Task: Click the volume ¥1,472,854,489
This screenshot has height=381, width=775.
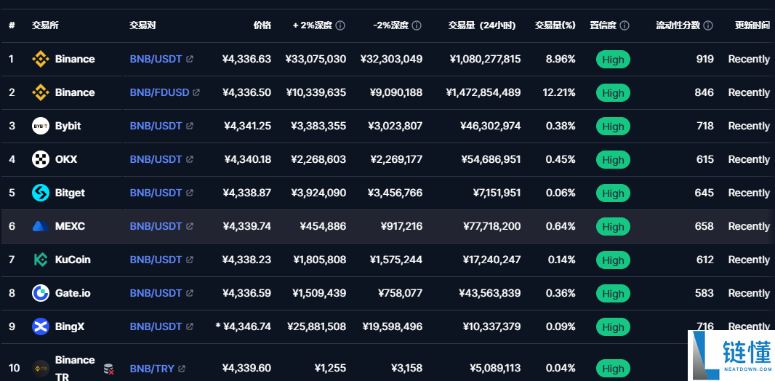Action: (x=483, y=92)
